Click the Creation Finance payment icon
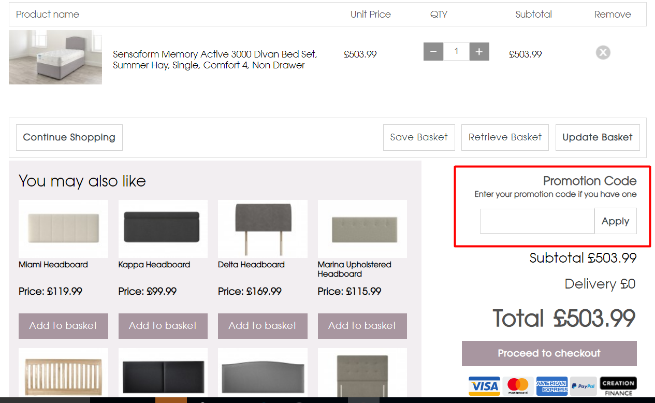The height and width of the screenshot is (403, 655). pos(618,386)
